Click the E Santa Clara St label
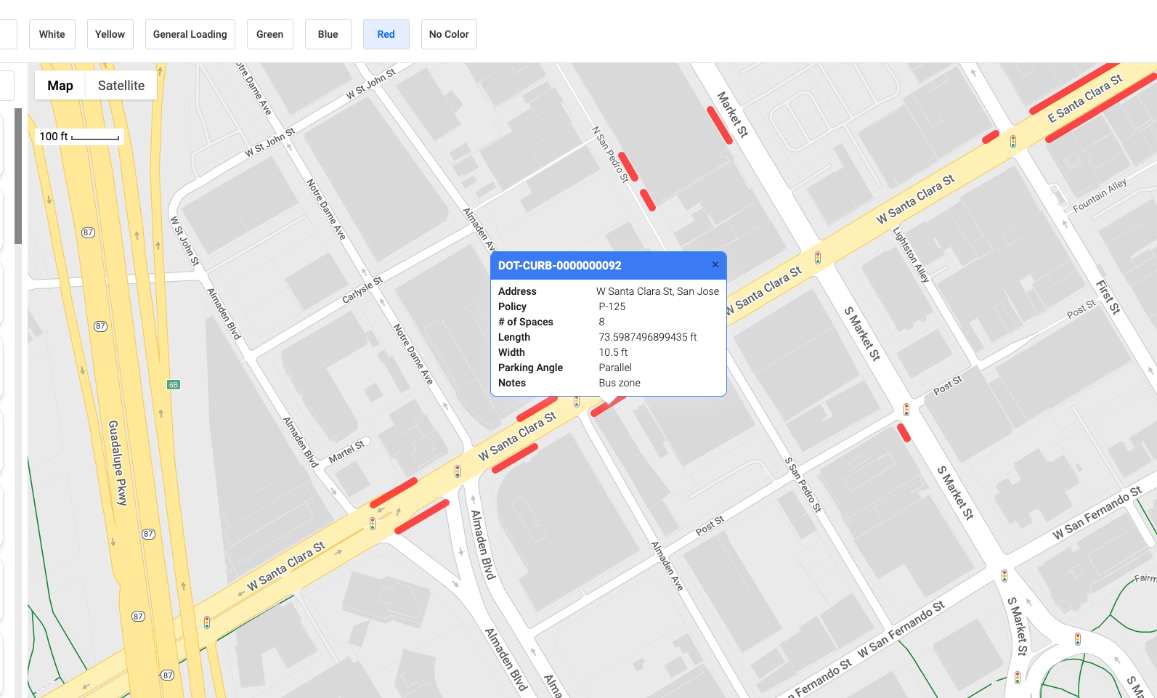The height and width of the screenshot is (698, 1157). click(1085, 99)
